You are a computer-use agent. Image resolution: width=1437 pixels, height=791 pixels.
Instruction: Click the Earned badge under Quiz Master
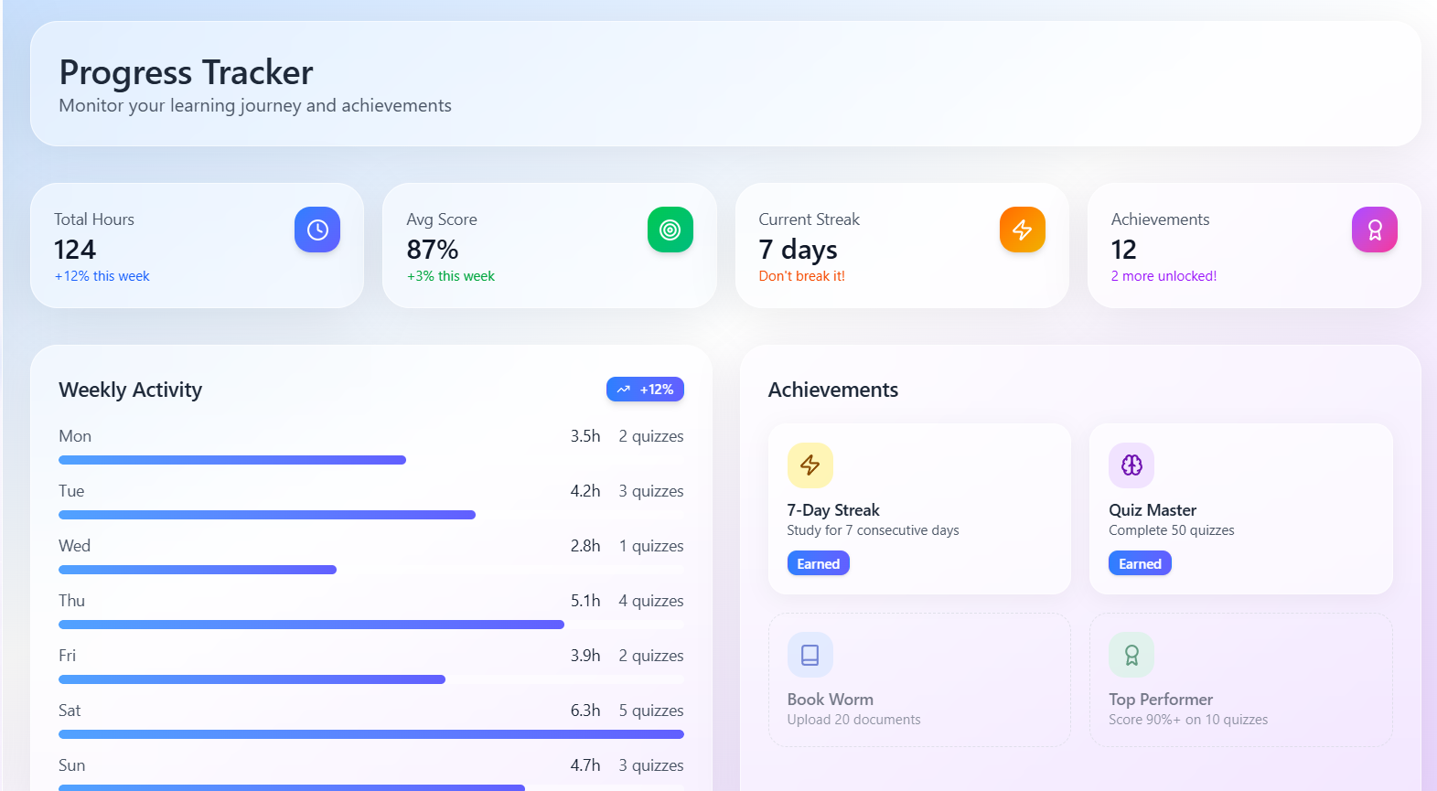pos(1140,563)
